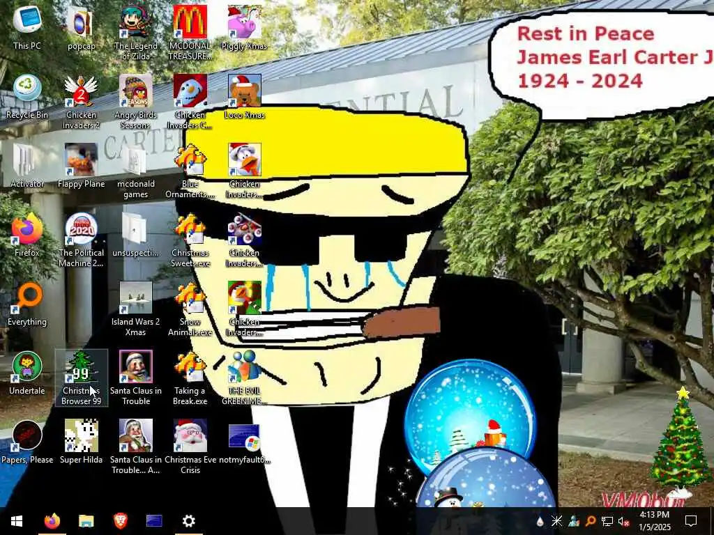Image resolution: width=714 pixels, height=535 pixels.
Task: Launch Papers, Please shortcut
Action: [27, 442]
